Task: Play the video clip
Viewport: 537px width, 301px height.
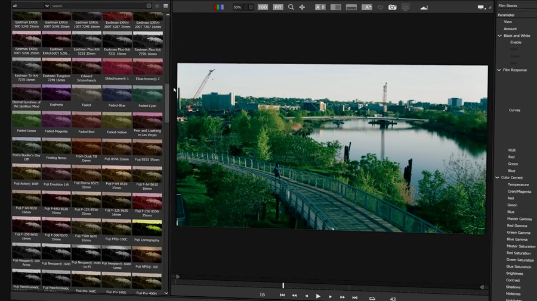Action: [318, 296]
